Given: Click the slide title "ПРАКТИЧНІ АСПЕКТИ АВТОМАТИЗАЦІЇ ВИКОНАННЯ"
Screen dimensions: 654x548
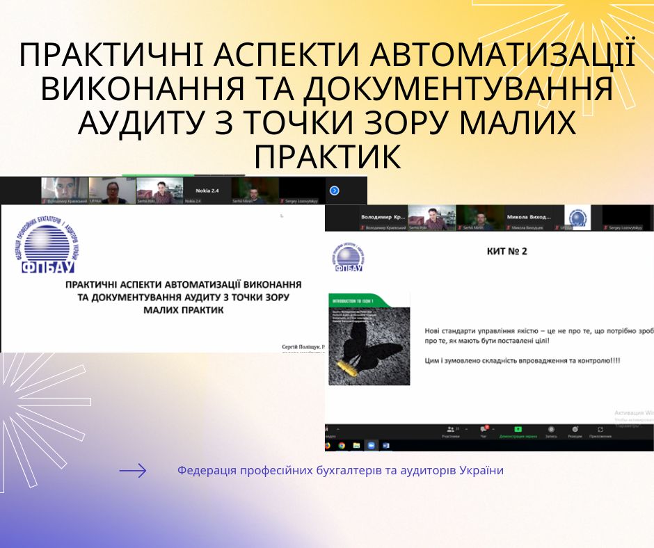Looking at the screenshot, I should click(x=184, y=284).
